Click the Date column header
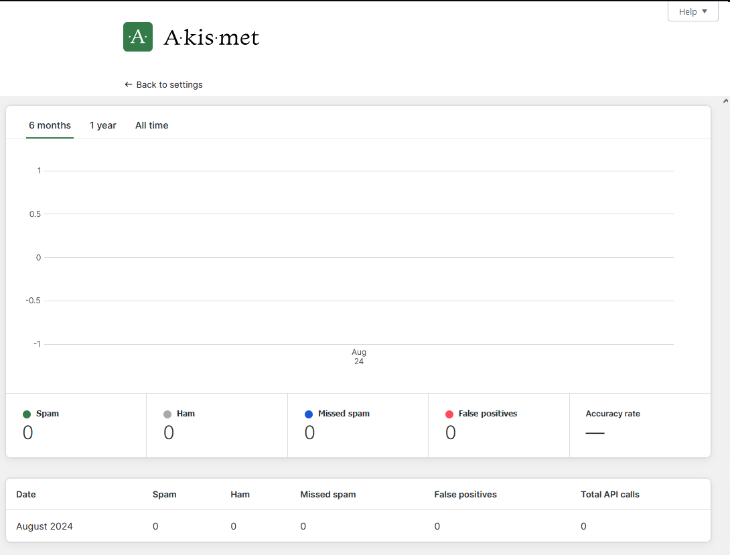This screenshot has height=555, width=730. point(26,495)
